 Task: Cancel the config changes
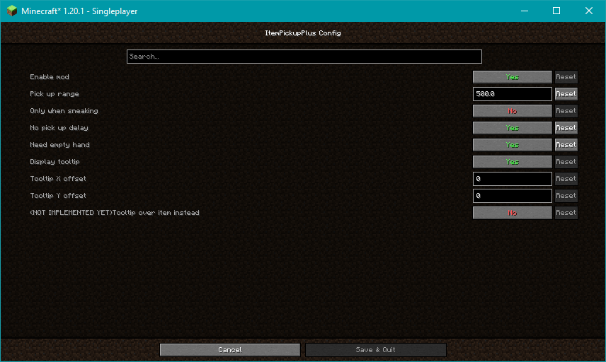(x=230, y=350)
